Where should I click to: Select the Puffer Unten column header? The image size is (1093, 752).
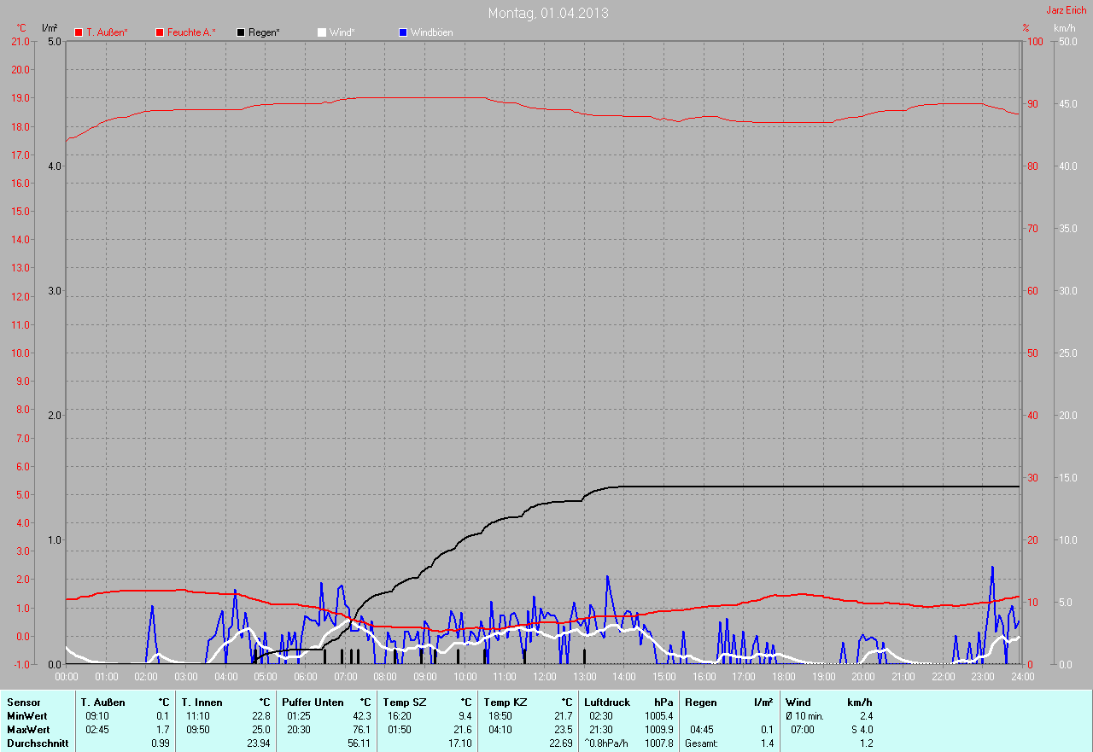313,702
